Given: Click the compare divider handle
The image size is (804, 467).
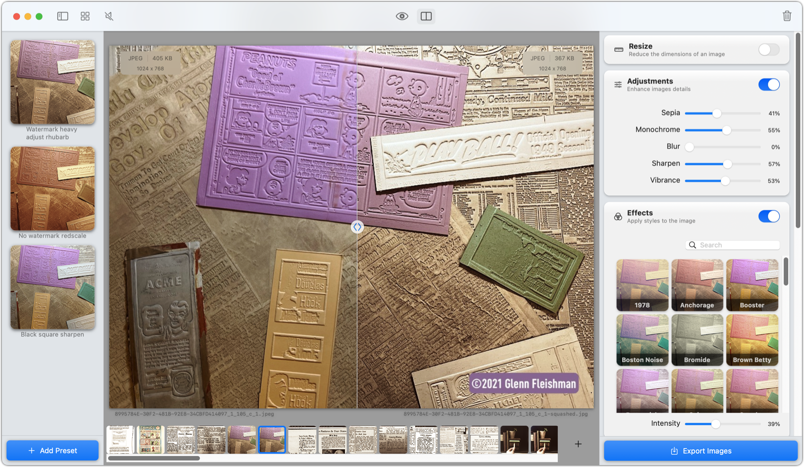Looking at the screenshot, I should 357,227.
